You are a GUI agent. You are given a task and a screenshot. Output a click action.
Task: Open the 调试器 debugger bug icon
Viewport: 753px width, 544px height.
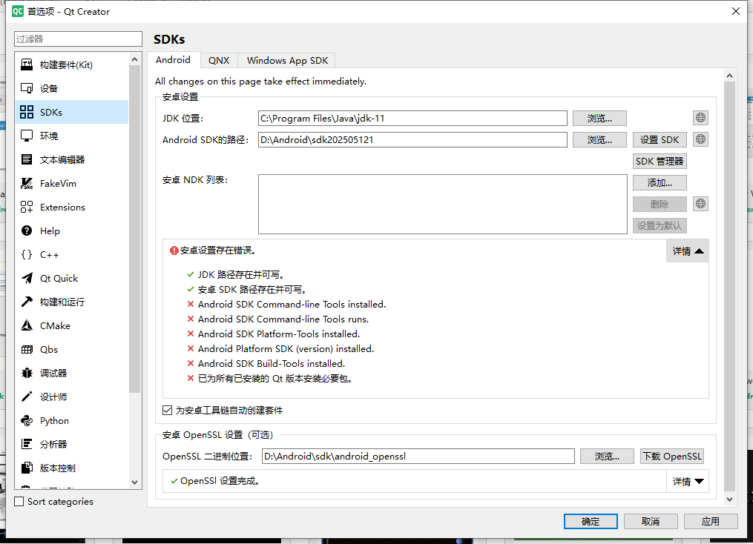click(27, 374)
